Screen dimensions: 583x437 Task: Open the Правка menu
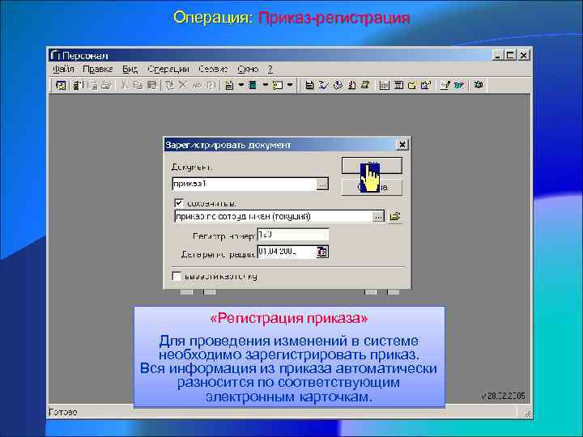point(98,69)
